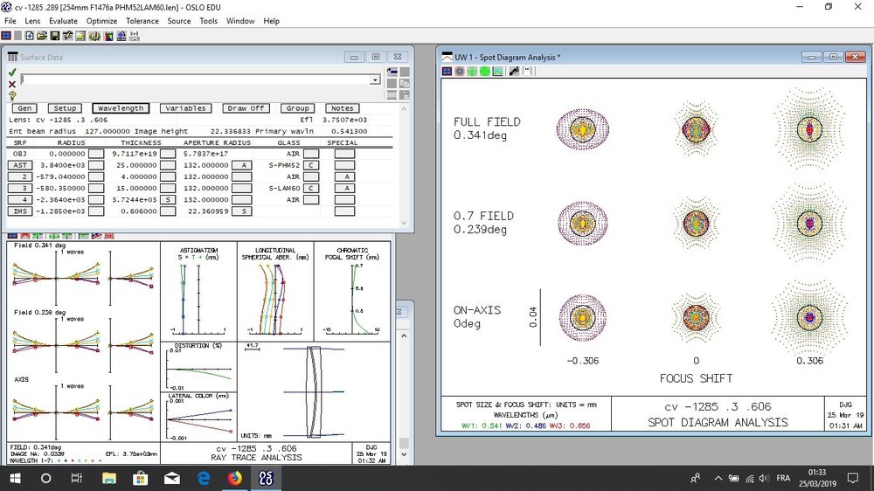
Task: Toggle the S box beside IMS aperture 22.360959
Action: pos(244,211)
